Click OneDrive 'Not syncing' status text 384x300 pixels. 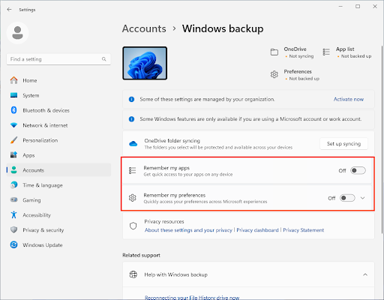[x=301, y=56]
